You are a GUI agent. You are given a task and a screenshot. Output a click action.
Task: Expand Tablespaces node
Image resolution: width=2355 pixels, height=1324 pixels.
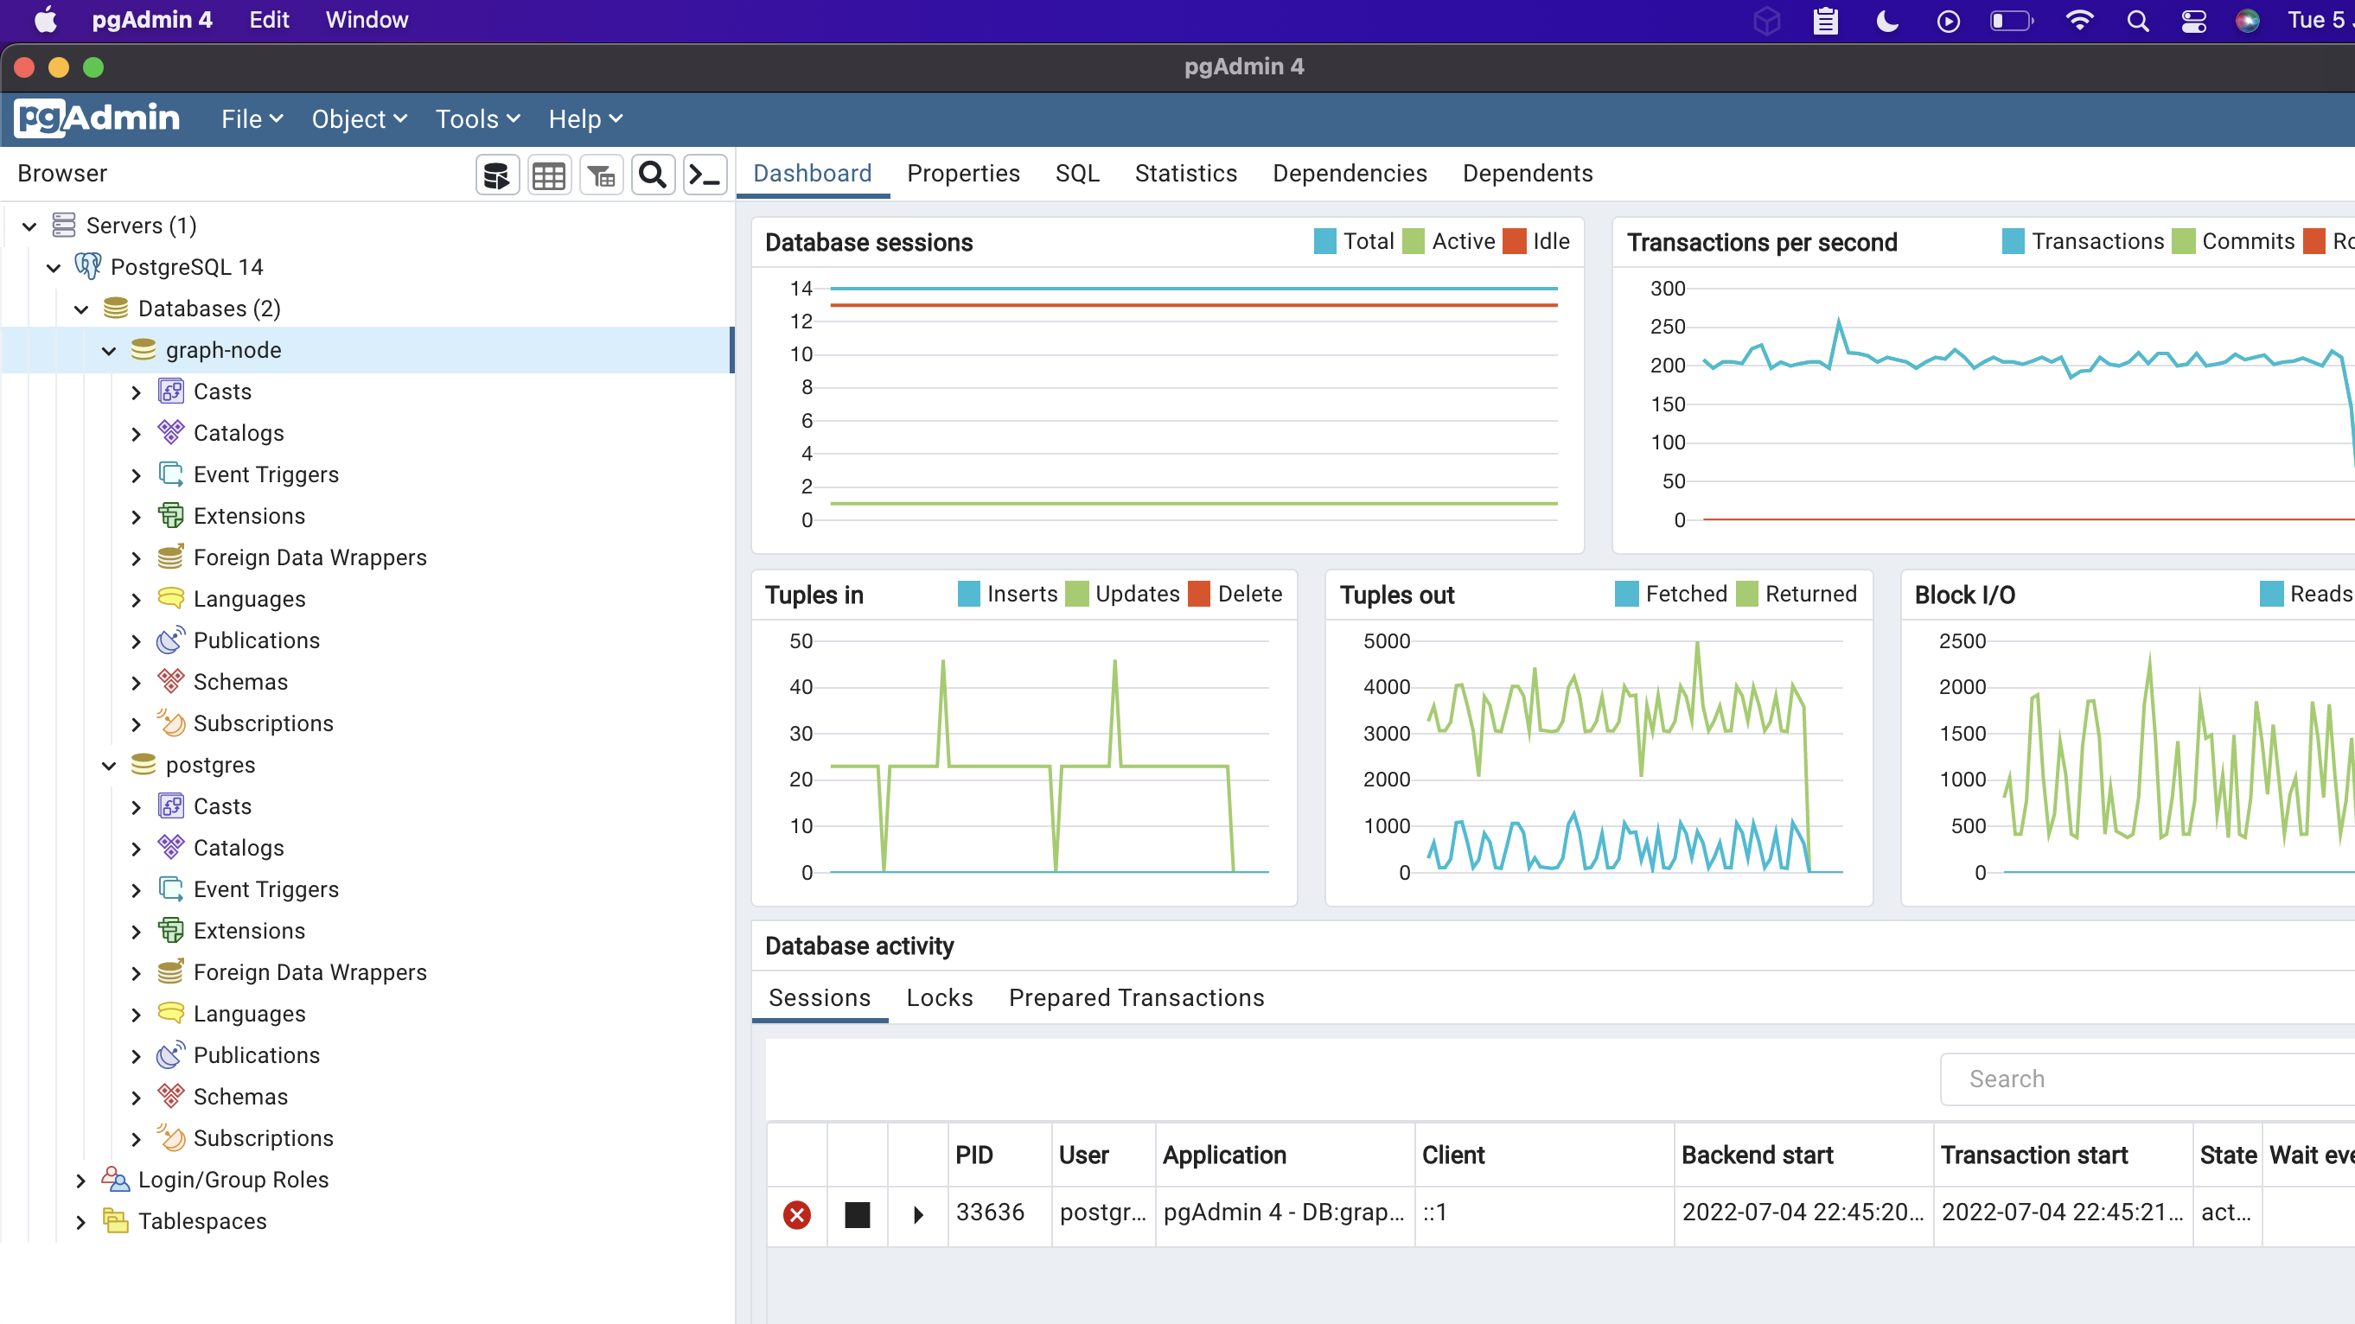81,1222
